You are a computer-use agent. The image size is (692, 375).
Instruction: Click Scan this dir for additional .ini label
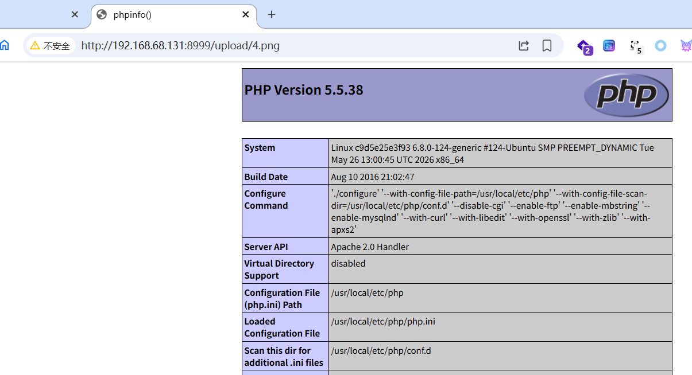coord(284,357)
